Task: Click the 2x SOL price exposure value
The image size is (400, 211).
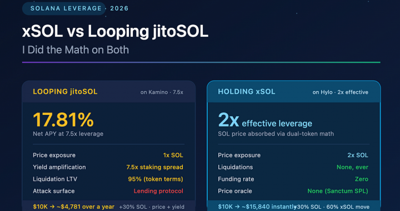Action: (357, 155)
